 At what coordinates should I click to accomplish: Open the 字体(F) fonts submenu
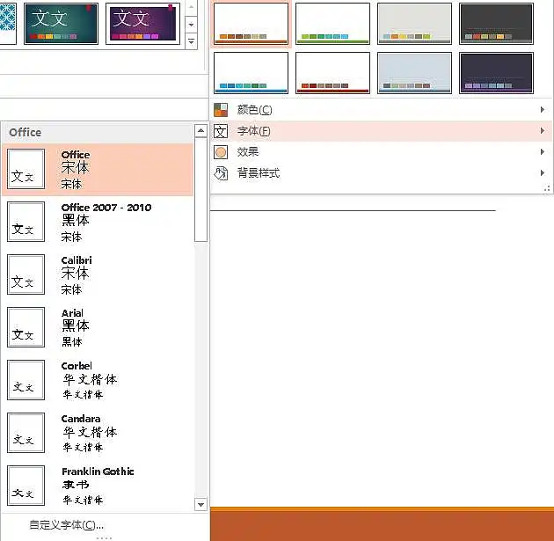[381, 131]
